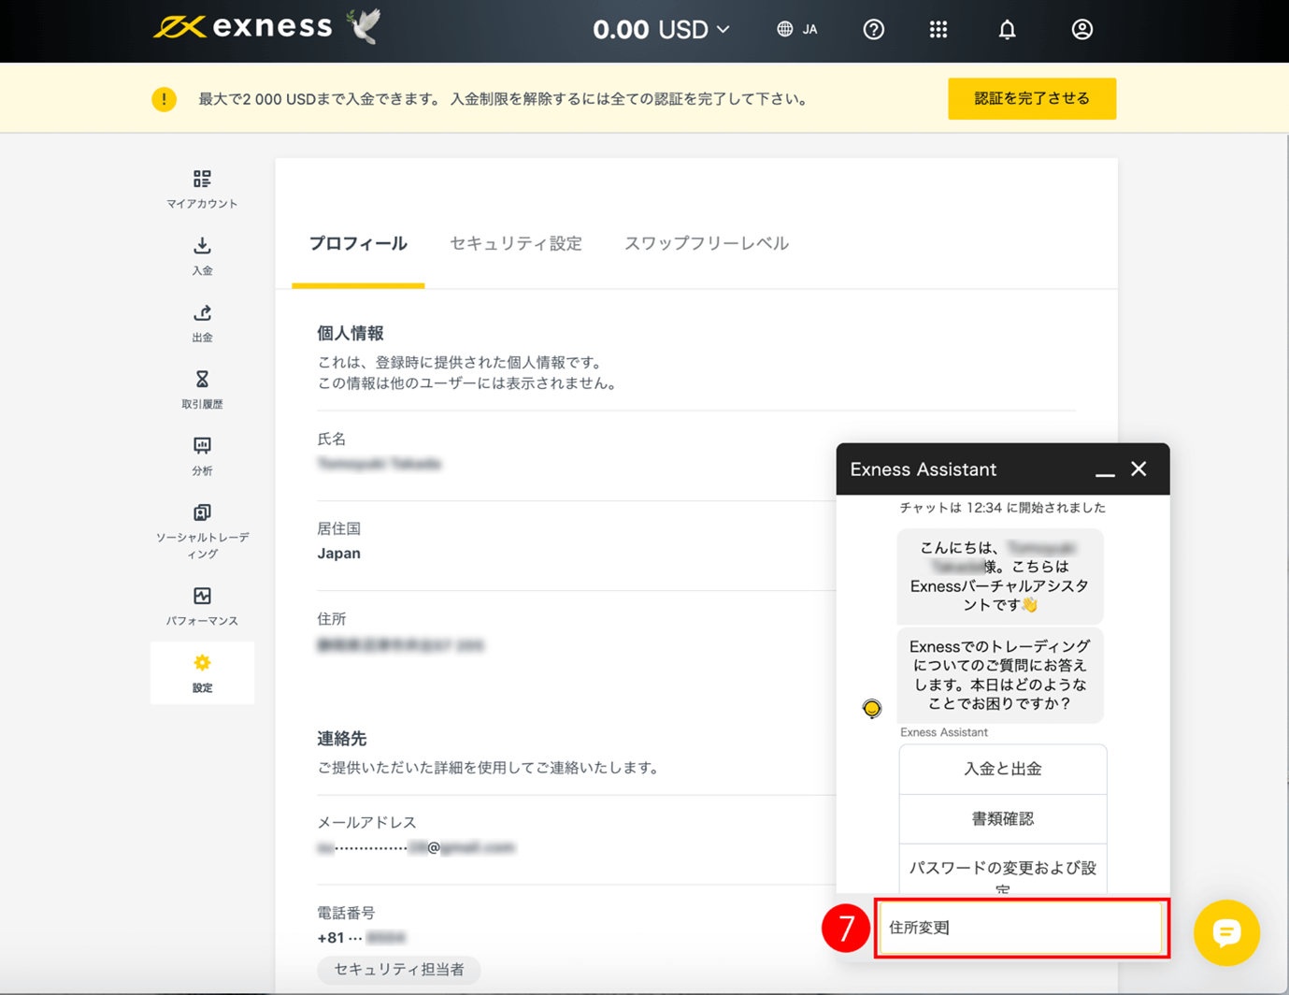Click the 個人情報 heading
1289x995 pixels.
pos(351,333)
